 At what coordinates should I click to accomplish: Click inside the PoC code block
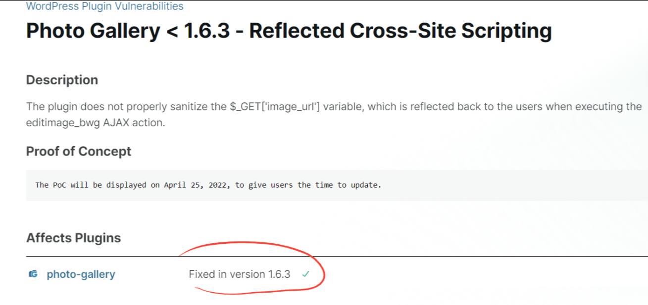click(x=337, y=185)
